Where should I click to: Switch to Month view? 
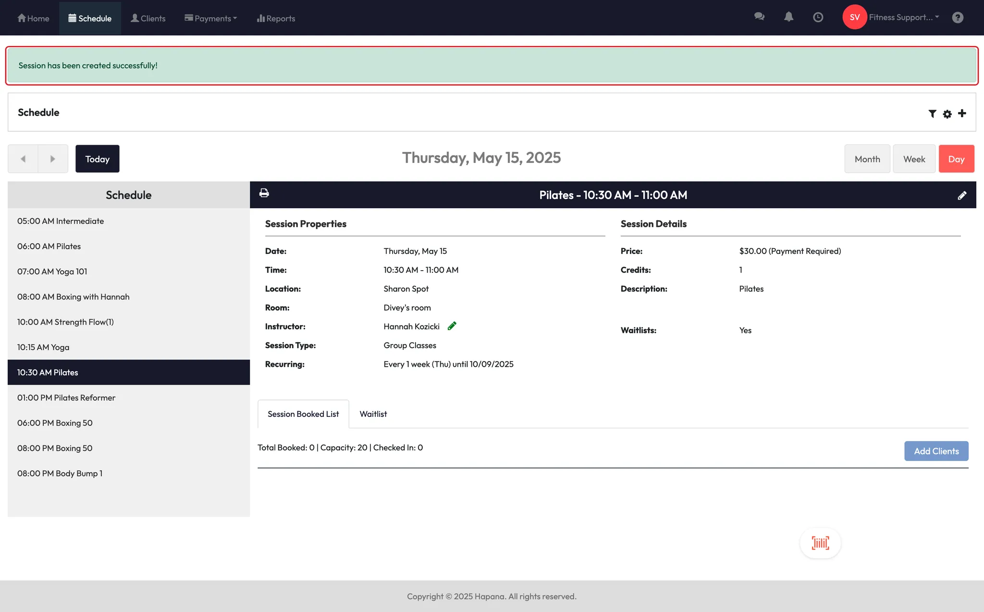pos(867,159)
